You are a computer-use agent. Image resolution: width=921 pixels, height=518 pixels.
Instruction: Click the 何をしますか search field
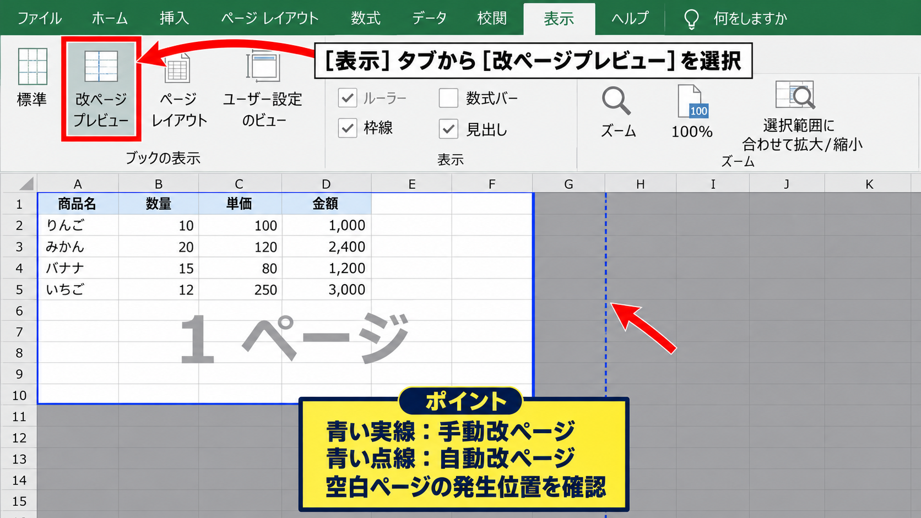click(x=750, y=19)
